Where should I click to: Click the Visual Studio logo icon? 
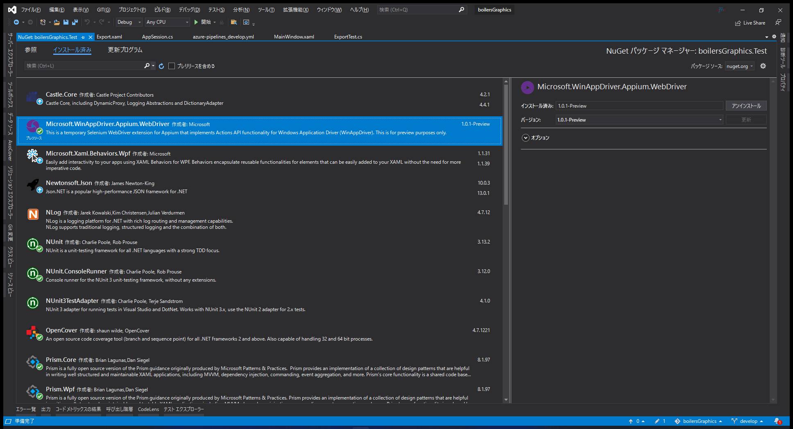pos(12,9)
